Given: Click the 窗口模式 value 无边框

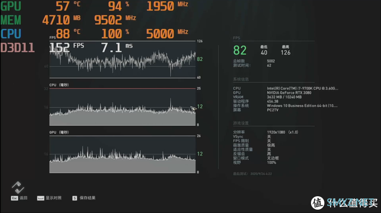Looking at the screenshot, I should 273,158.
